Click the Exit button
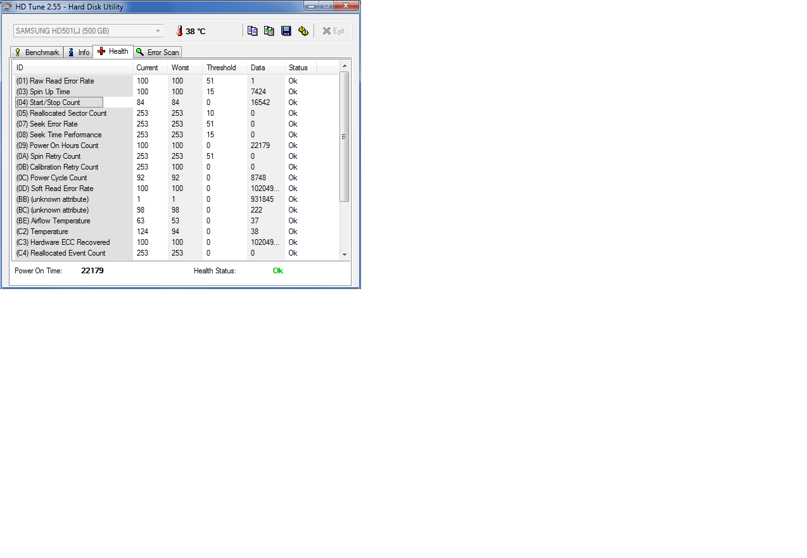807x558 pixels. (333, 31)
